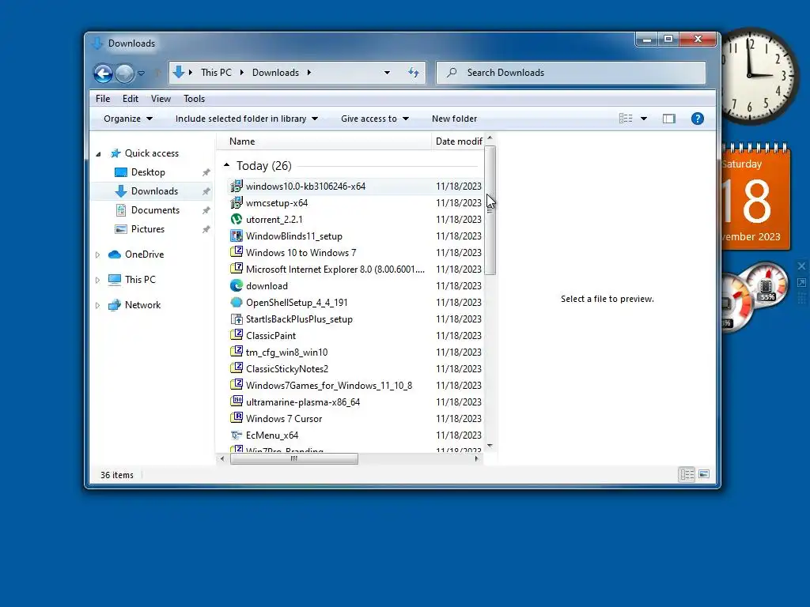The image size is (810, 607).
Task: Close the CPU meter gadget with X
Action: click(x=801, y=266)
